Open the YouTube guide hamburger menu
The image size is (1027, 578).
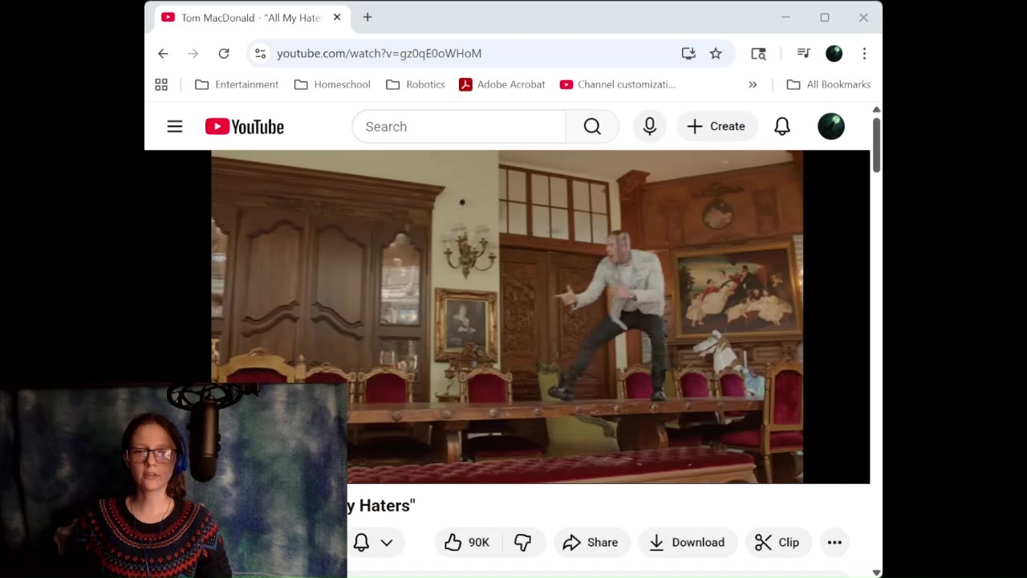click(175, 127)
